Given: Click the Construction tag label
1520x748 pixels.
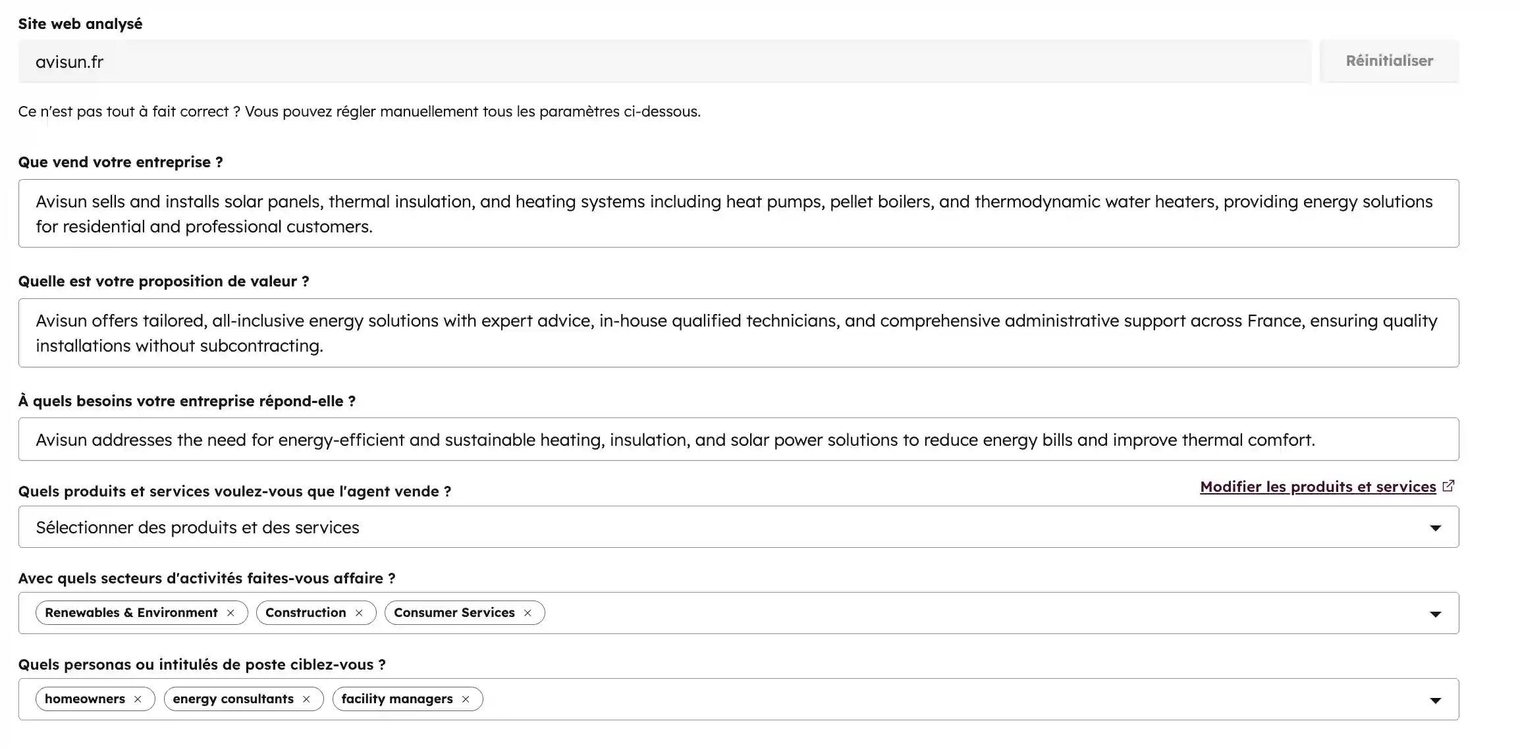Looking at the screenshot, I should click(306, 613).
